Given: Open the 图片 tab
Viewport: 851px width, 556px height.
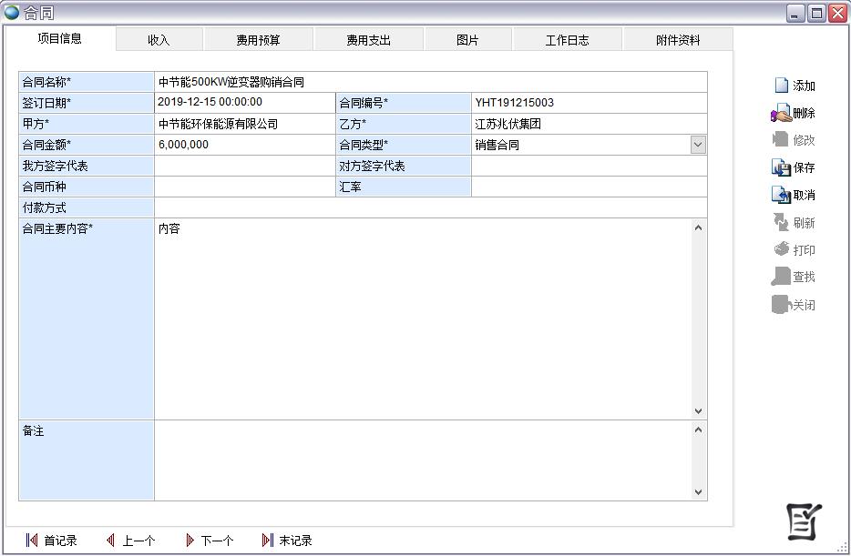Looking at the screenshot, I should (467, 40).
